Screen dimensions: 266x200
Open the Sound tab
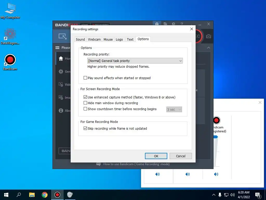point(80,40)
